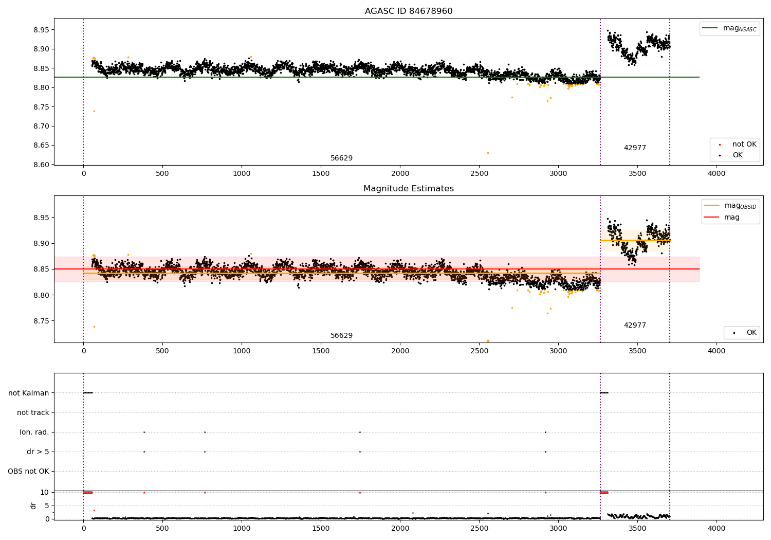The height and width of the screenshot is (540, 771).
Task: Click the '8.95' y-tick in middle panel
Action: point(41,218)
